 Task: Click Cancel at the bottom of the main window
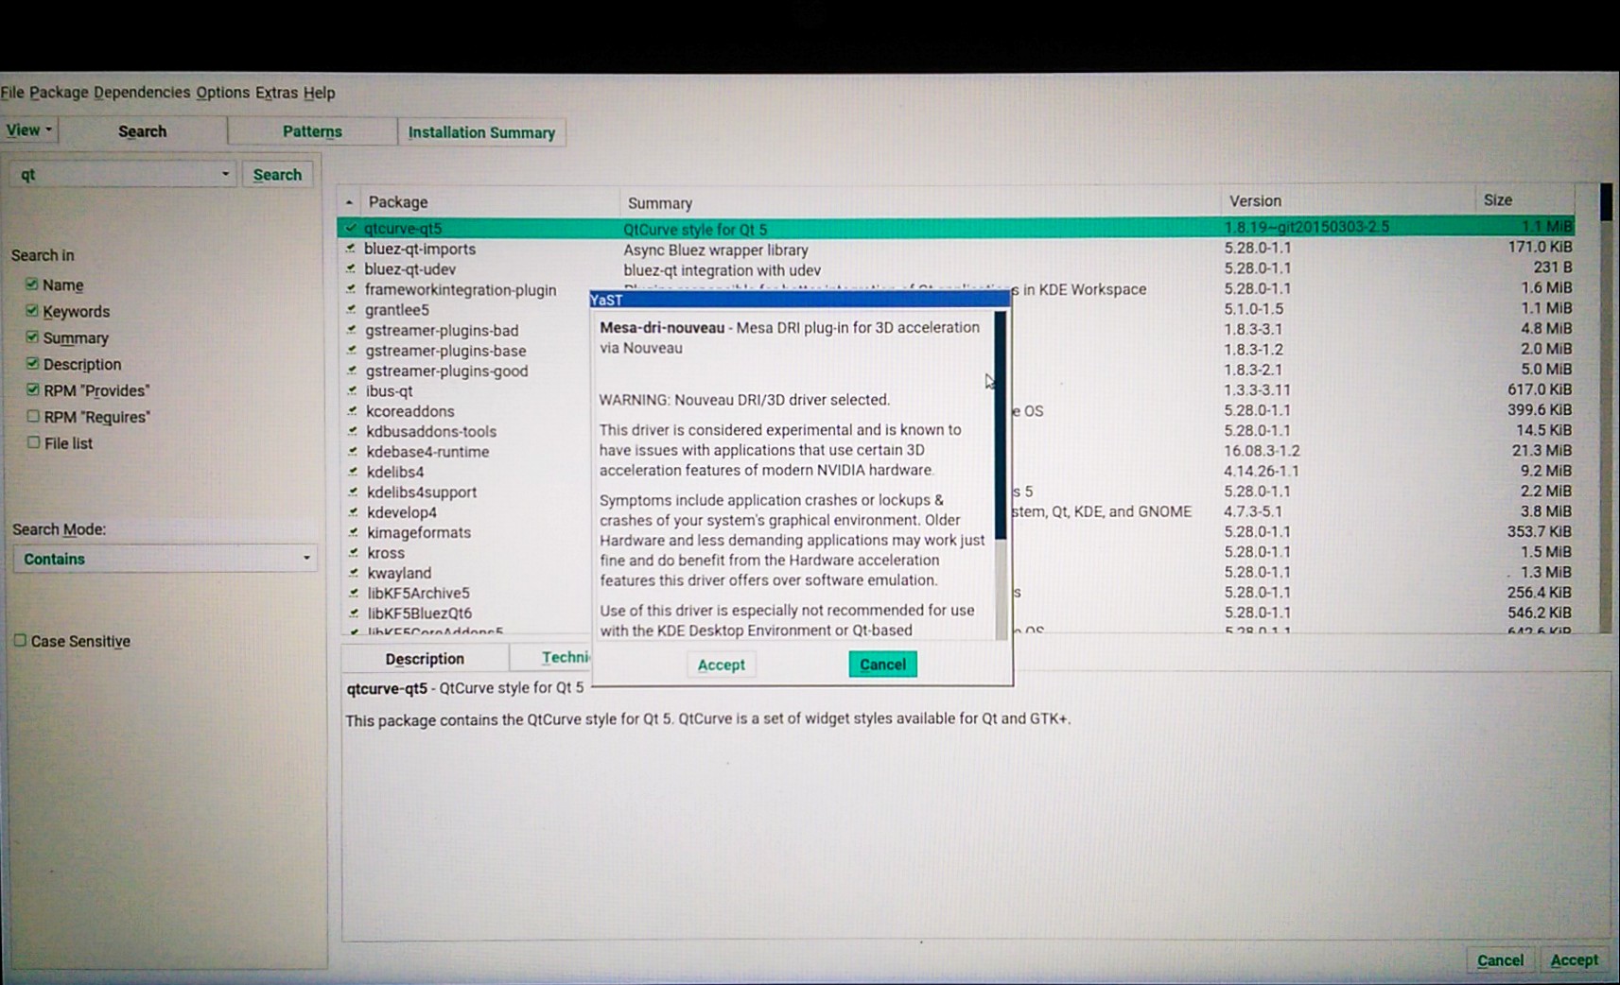(x=1500, y=960)
